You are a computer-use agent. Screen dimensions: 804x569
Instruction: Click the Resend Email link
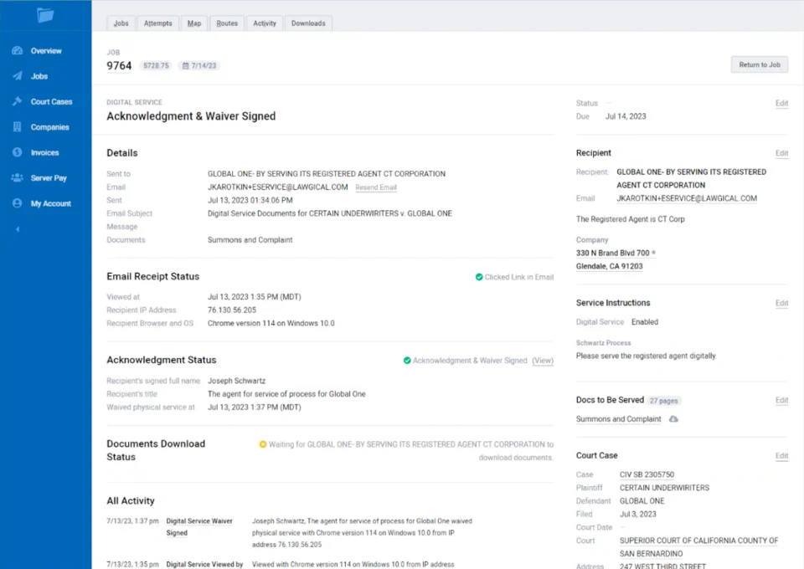(376, 187)
